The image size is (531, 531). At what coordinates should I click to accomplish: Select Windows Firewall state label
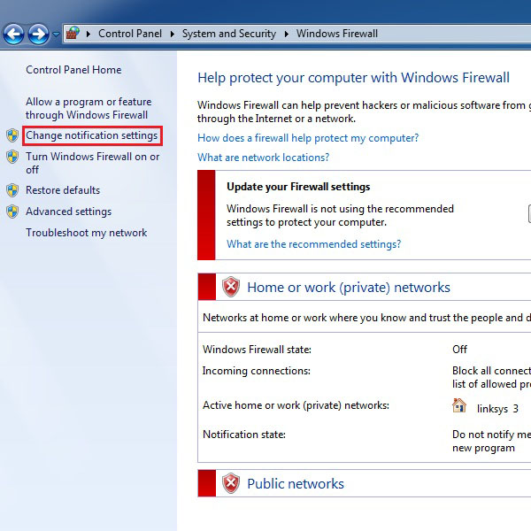click(257, 350)
